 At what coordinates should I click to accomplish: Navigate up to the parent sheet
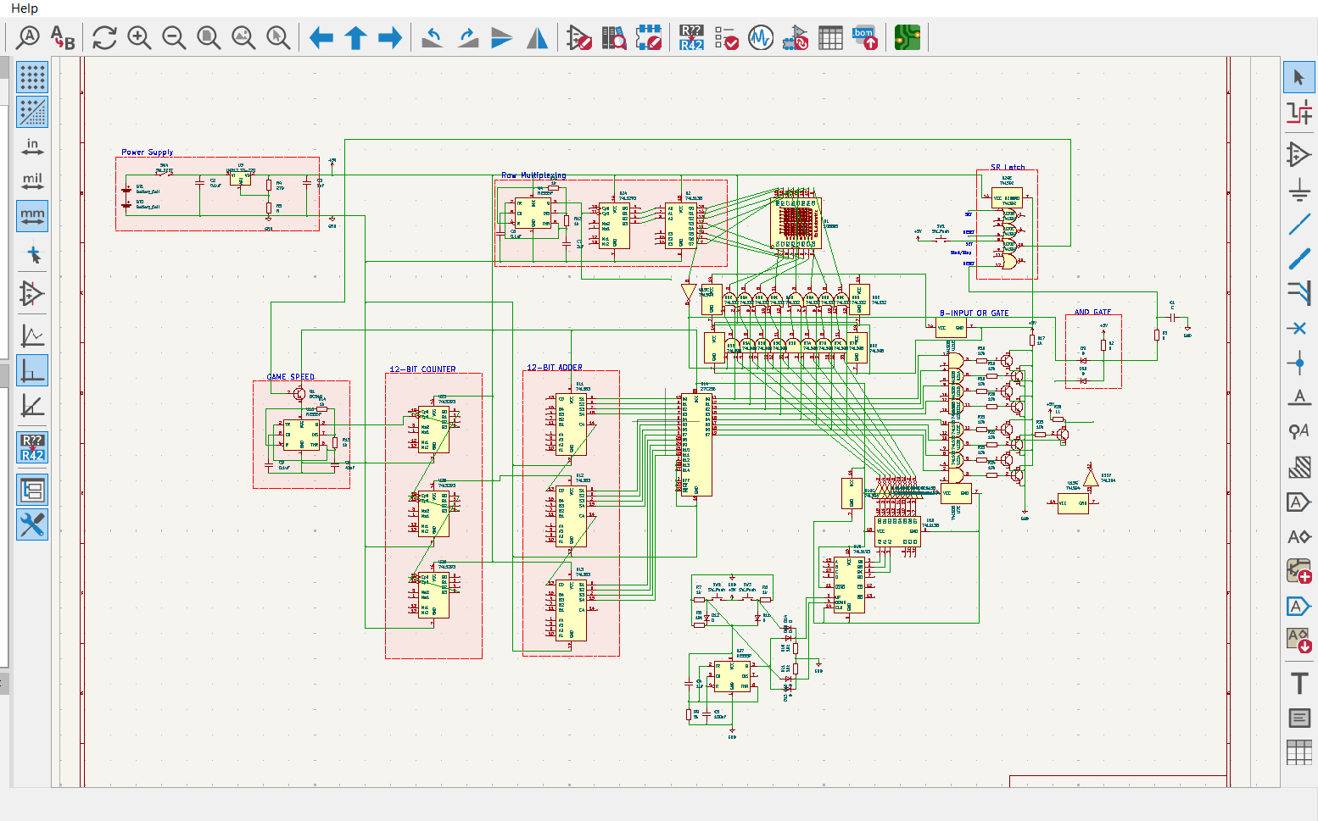(x=355, y=37)
